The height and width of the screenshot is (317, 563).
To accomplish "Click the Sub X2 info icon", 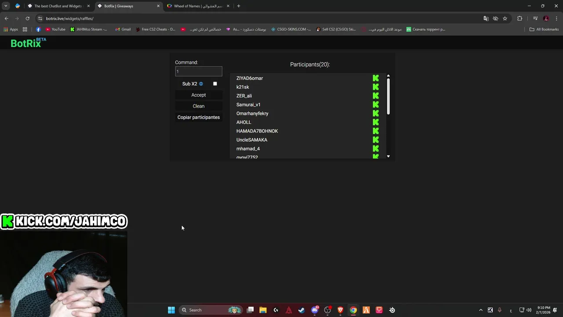I will pyautogui.click(x=201, y=84).
